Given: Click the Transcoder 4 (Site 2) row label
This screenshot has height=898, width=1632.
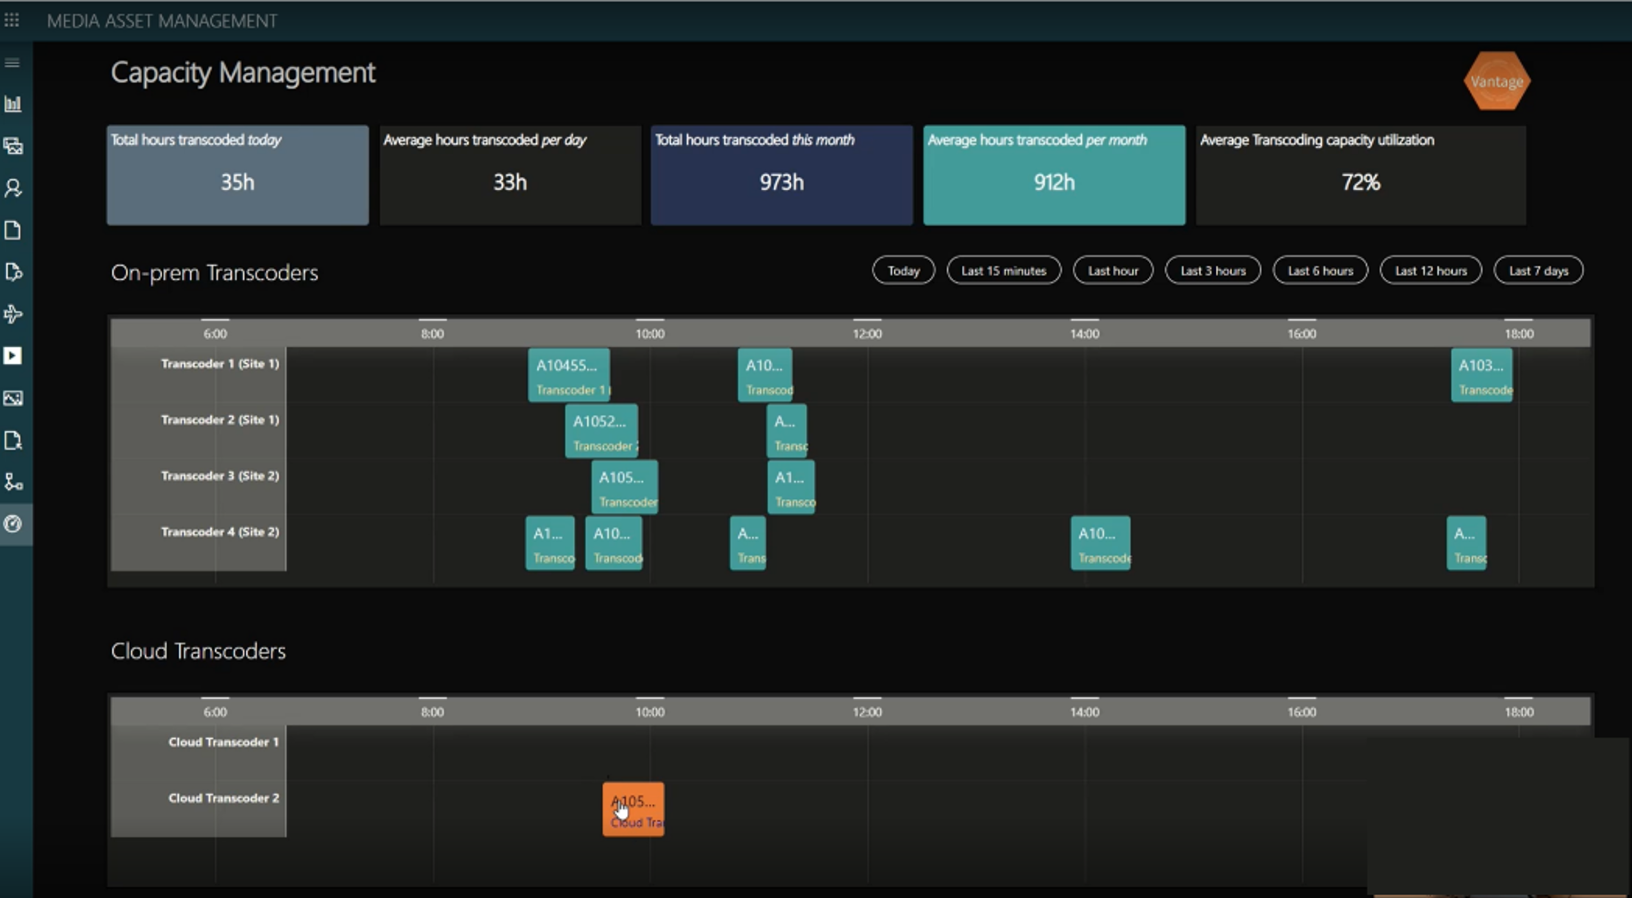Looking at the screenshot, I should pos(220,532).
